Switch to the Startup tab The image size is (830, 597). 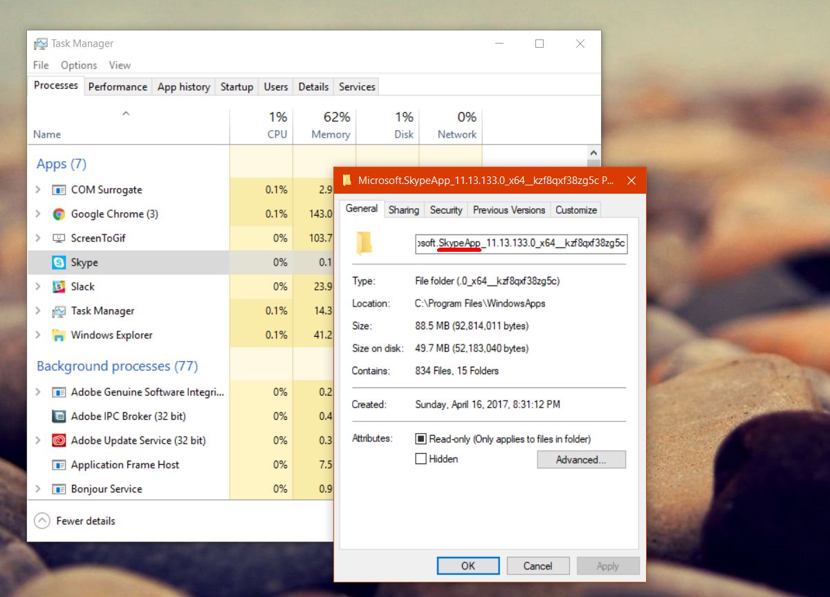pyautogui.click(x=237, y=86)
